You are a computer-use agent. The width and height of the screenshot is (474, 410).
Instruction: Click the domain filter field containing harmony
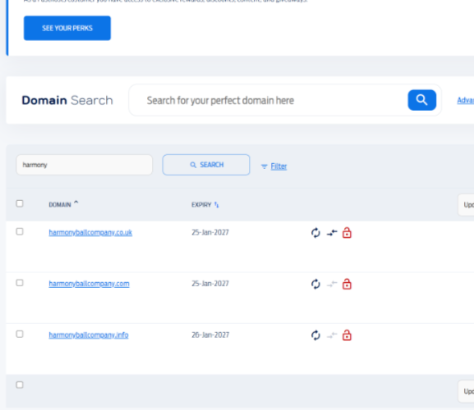[x=85, y=165]
